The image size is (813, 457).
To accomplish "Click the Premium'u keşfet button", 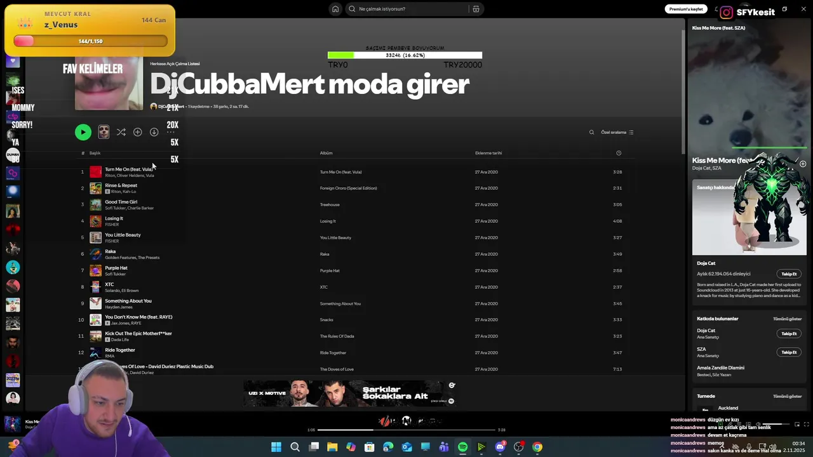I will (686, 9).
